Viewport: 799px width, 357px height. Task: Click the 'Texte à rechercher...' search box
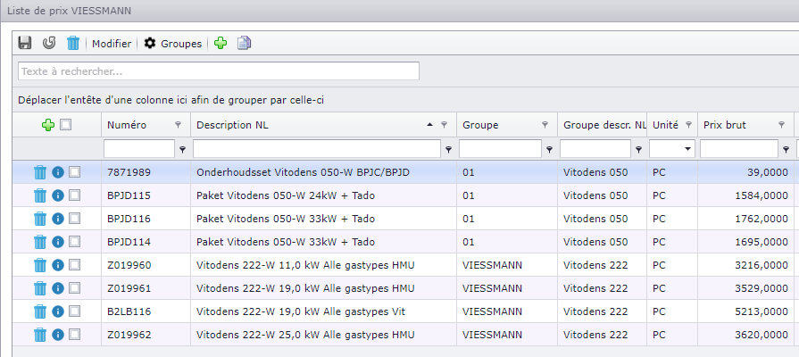coord(219,71)
